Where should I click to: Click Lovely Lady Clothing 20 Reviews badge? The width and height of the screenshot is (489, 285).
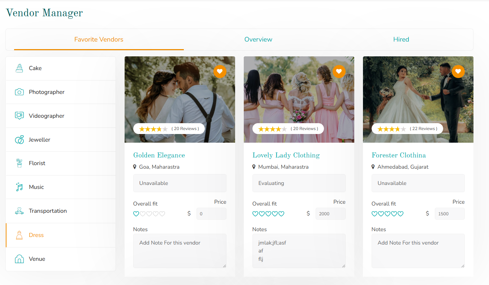tap(288, 129)
